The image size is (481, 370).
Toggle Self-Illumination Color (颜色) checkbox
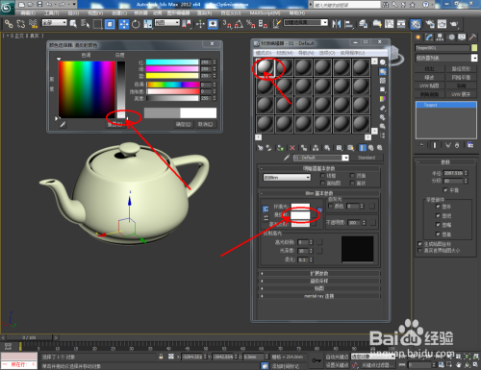coord(330,206)
